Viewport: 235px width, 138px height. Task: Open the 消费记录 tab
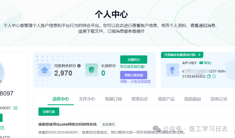click(219, 99)
